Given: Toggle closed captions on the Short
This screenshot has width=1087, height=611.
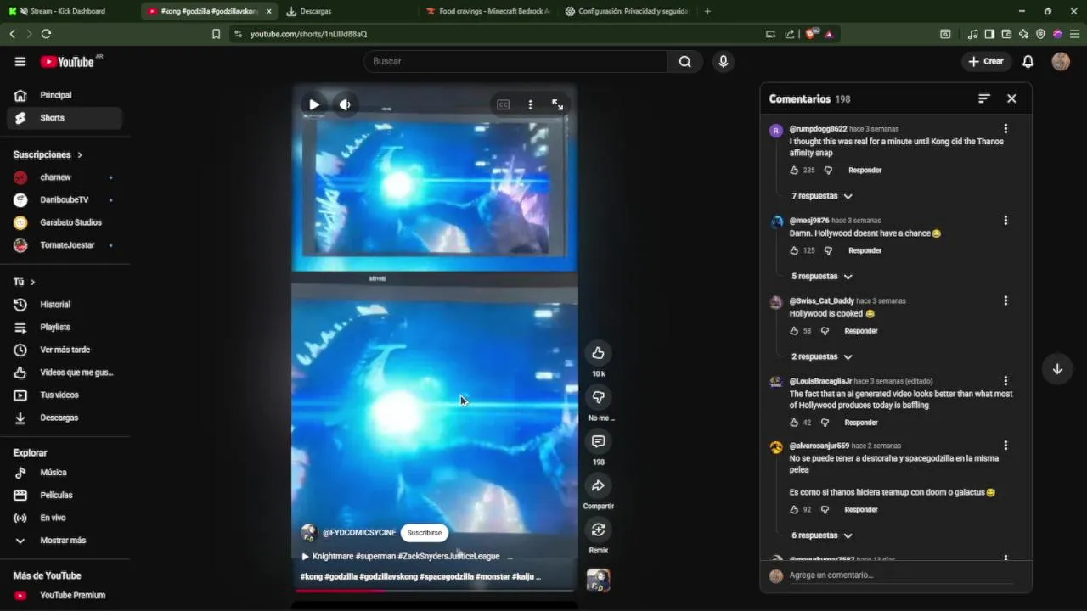Looking at the screenshot, I should point(503,104).
